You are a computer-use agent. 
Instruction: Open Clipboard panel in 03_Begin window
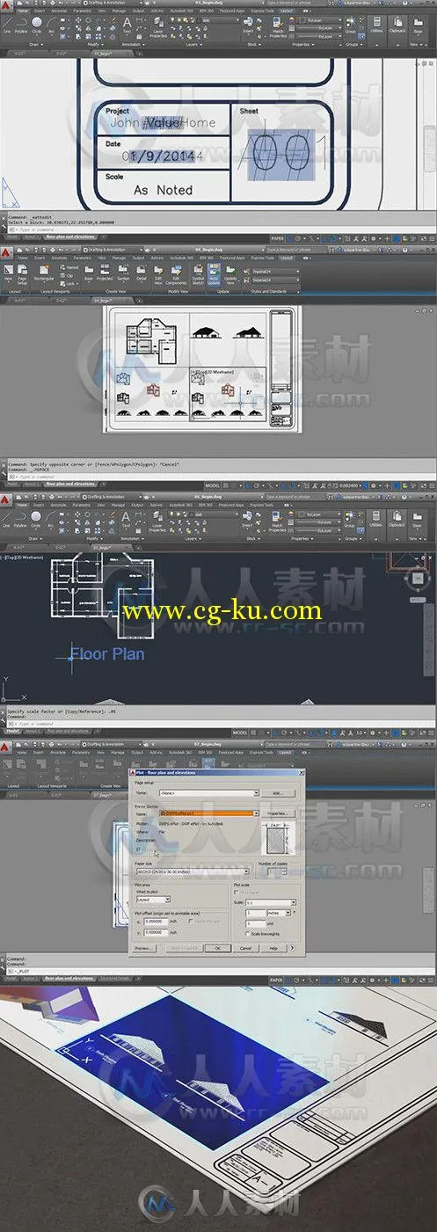[x=397, y=27]
